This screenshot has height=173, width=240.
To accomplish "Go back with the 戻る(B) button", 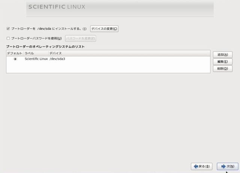I will tap(202, 166).
